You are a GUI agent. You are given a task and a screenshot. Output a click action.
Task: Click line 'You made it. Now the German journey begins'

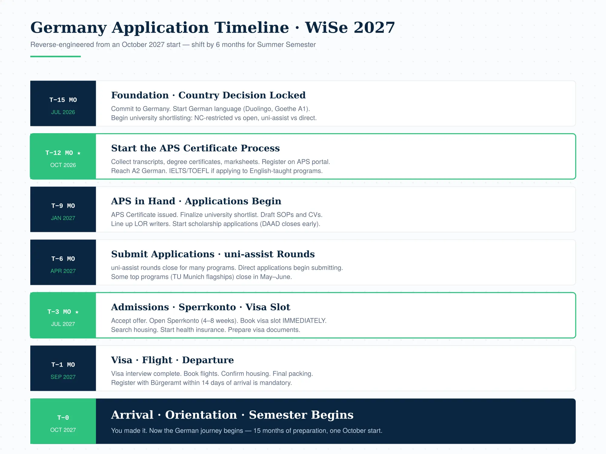click(247, 430)
